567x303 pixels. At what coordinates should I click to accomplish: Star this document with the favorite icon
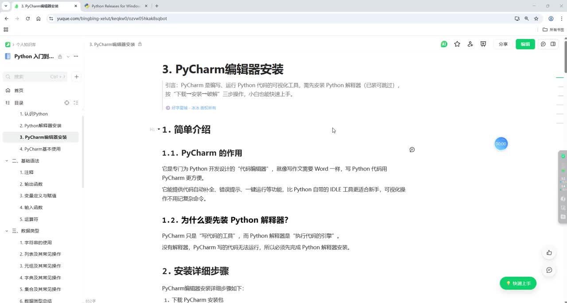tap(457, 44)
